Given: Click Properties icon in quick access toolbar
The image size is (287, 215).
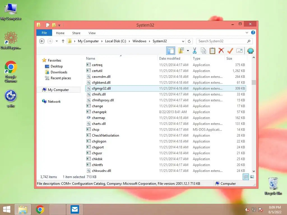Looking at the screenshot, I should tap(48, 25).
